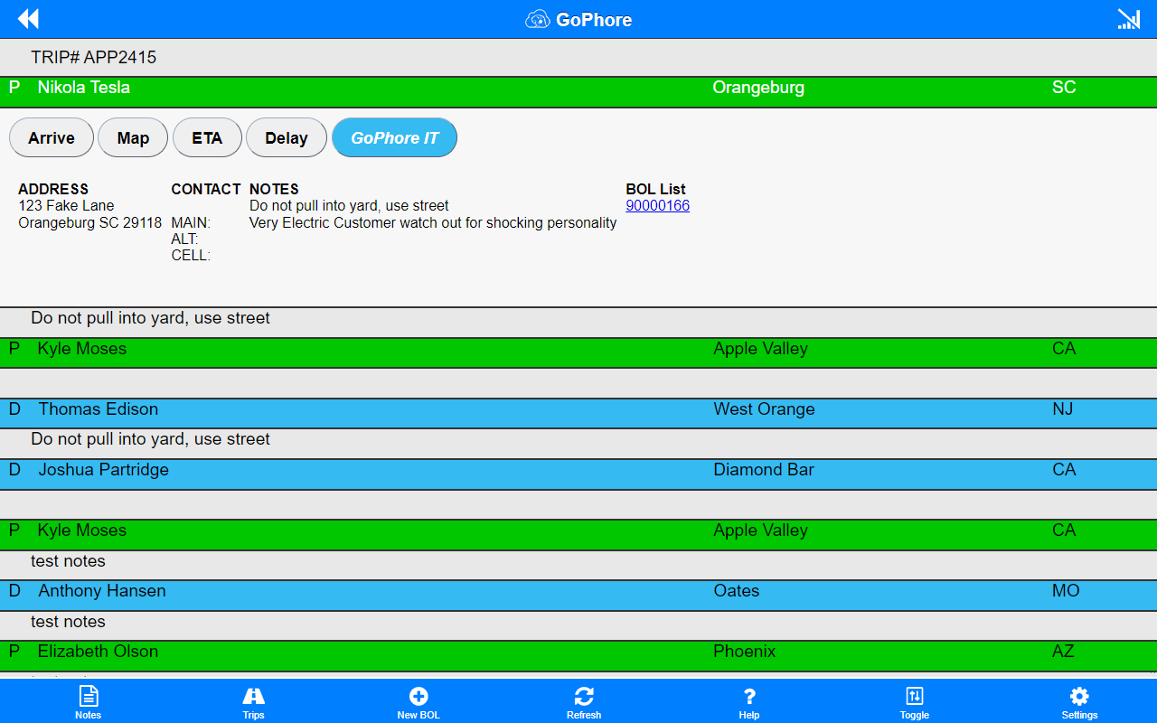Screen dimensions: 1157x723
Task: Select the Oates city cell
Action: point(737,591)
